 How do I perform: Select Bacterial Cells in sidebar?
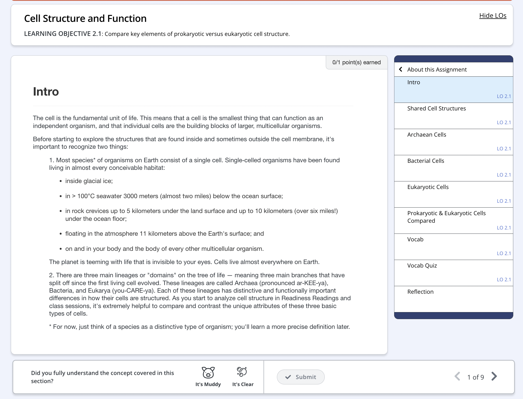click(x=425, y=161)
